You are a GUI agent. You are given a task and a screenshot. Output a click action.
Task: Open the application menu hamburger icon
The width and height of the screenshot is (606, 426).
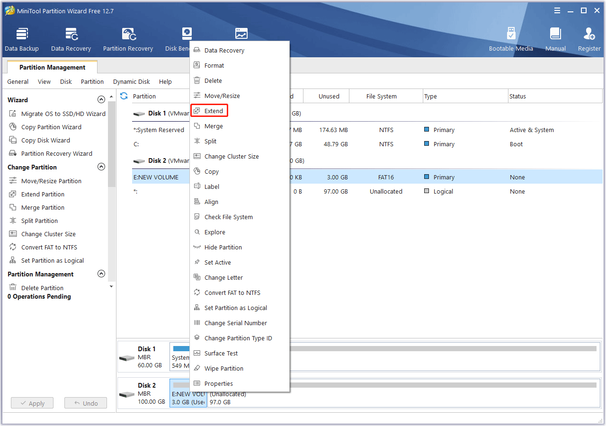click(x=556, y=10)
